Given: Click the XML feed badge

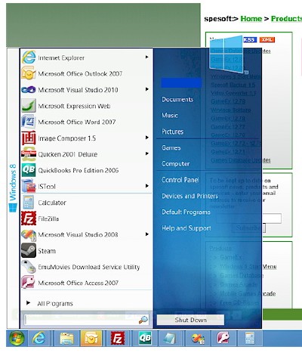Looking at the screenshot, I should click(267, 40).
